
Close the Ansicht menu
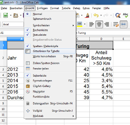(30, 8)
